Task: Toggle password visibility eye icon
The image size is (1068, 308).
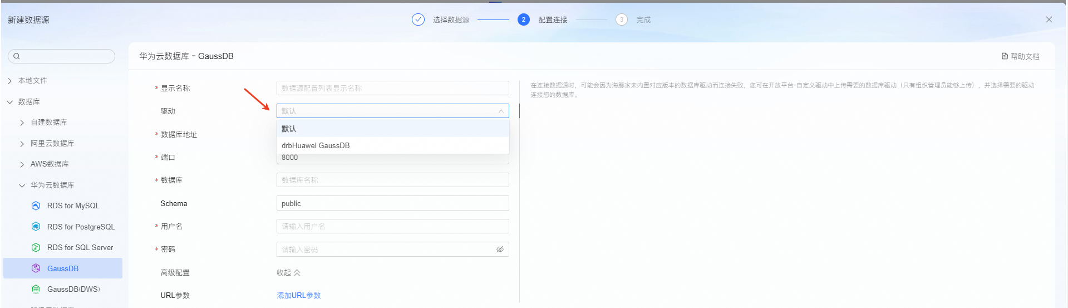Action: (x=500, y=250)
